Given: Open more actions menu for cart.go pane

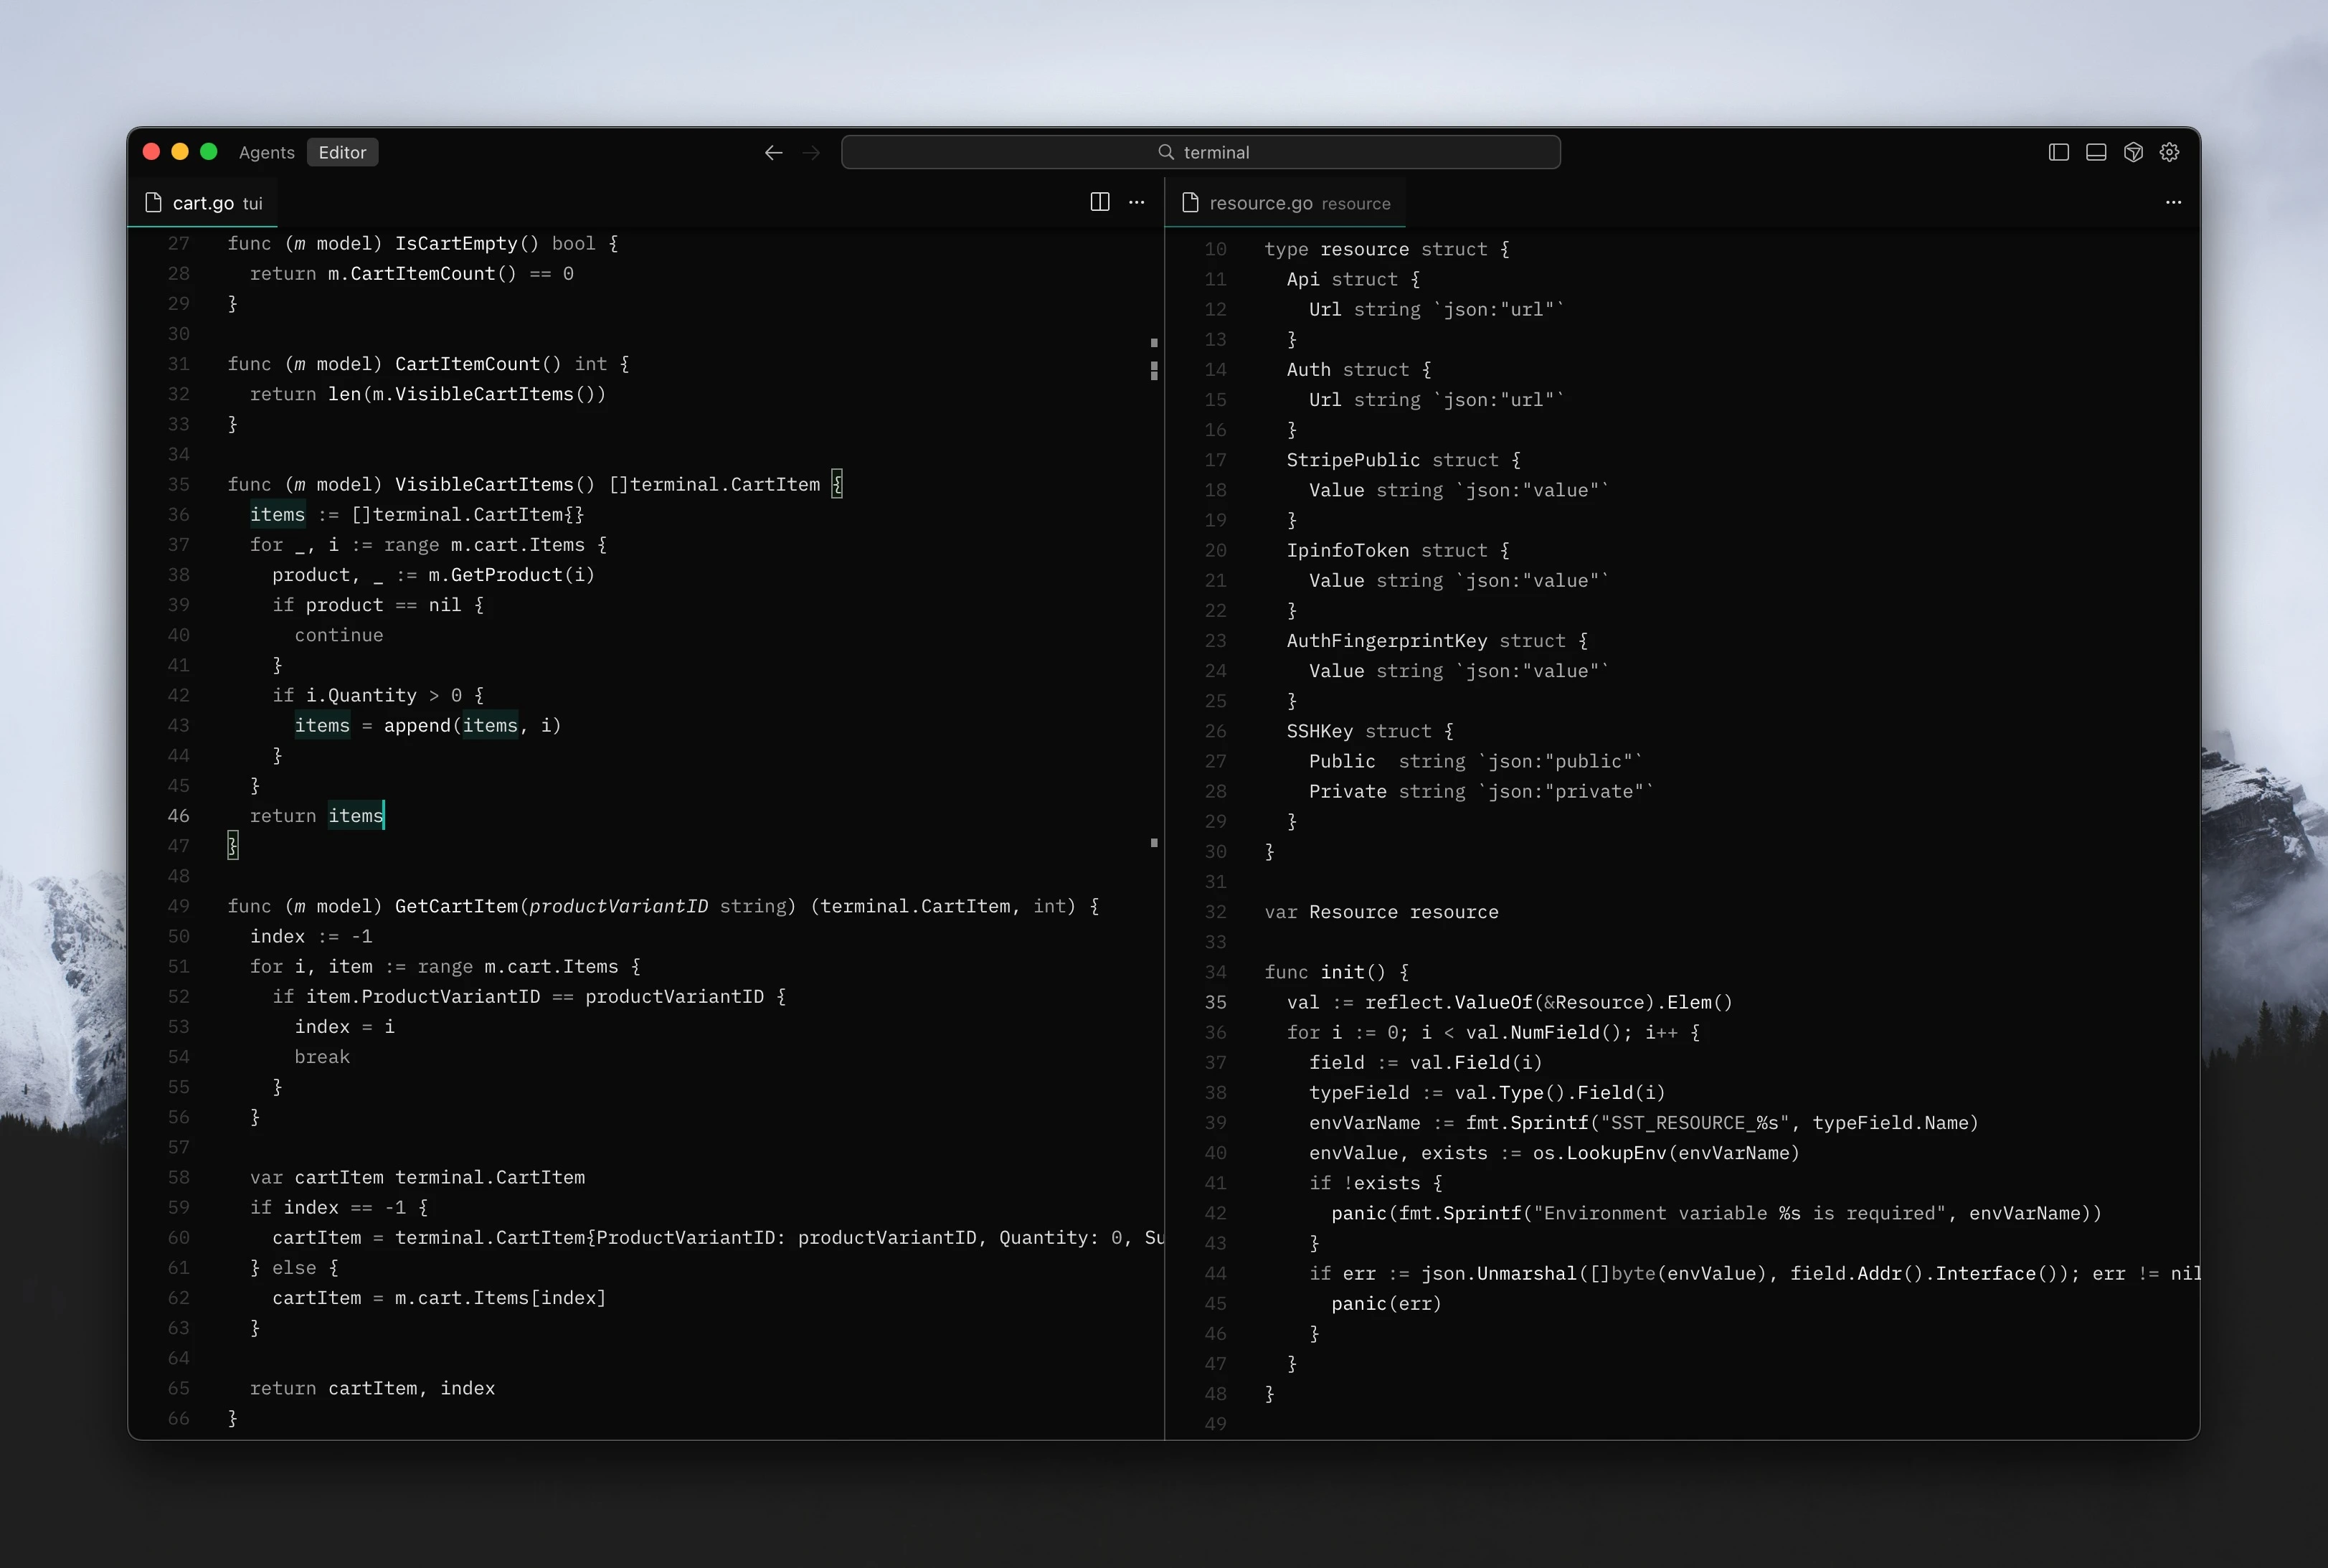Looking at the screenshot, I should tap(1137, 202).
